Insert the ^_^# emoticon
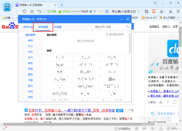The width and height of the screenshot is (182, 131). pyautogui.click(x=112, y=94)
